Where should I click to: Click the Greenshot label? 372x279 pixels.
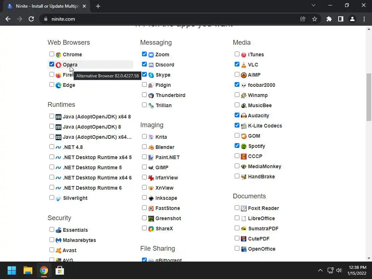pos(168,218)
